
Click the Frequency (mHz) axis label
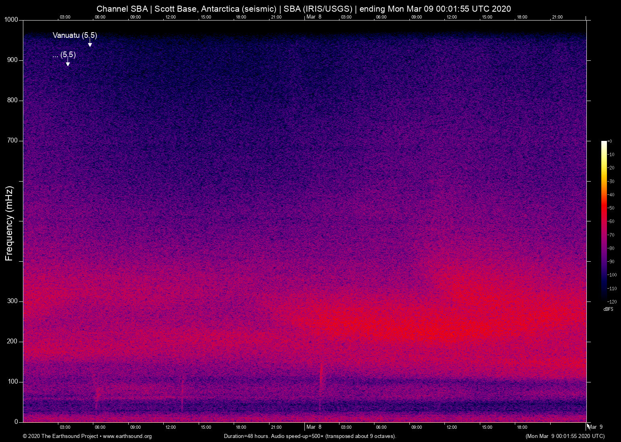[9, 223]
